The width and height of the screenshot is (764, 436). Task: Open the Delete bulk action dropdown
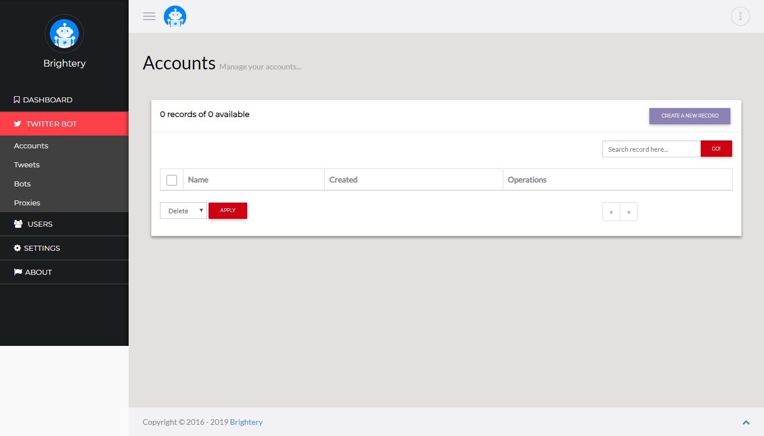point(183,210)
